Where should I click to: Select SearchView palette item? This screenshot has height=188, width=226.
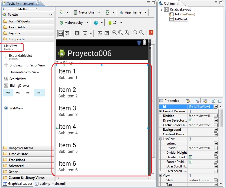coord(15,79)
